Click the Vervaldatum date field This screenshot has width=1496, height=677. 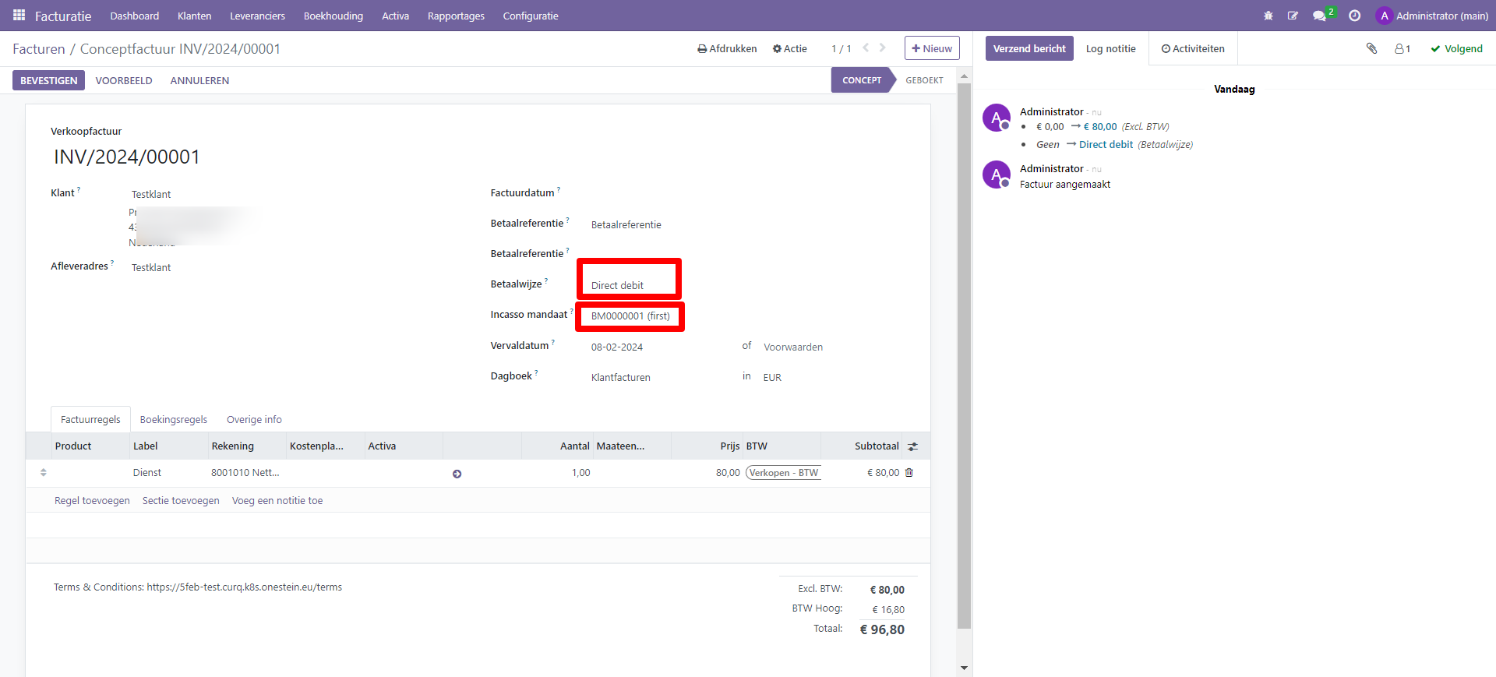point(617,347)
